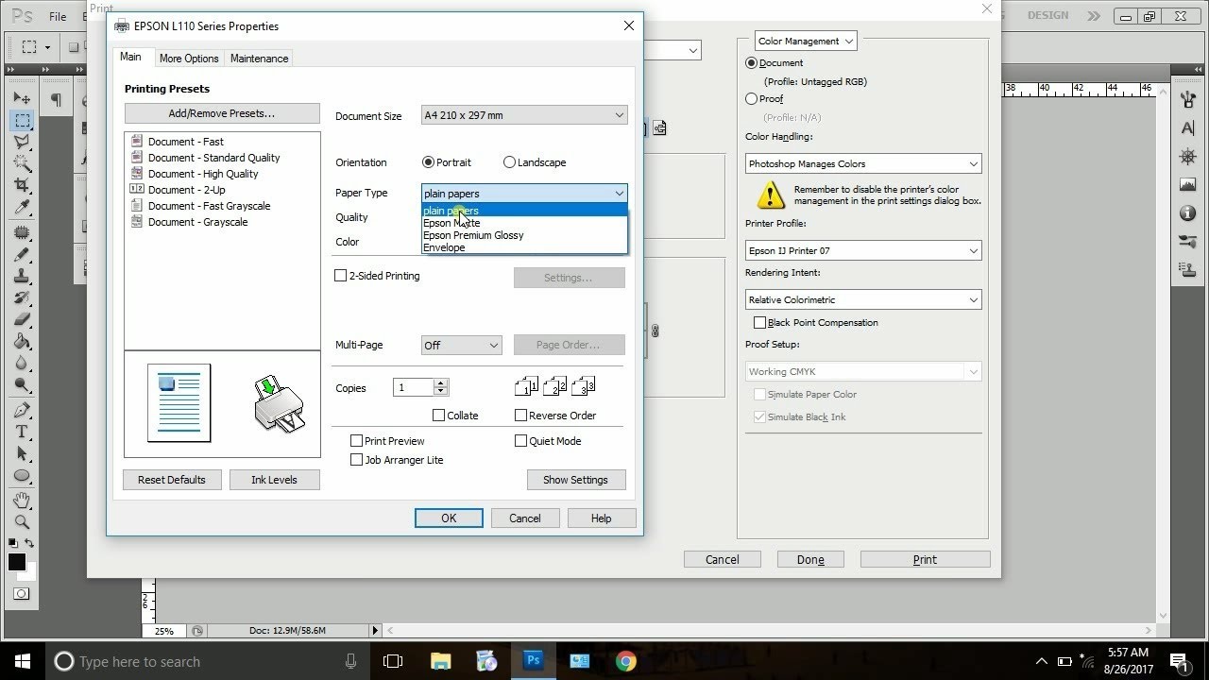Select Document - High Quality preset

tap(203, 174)
